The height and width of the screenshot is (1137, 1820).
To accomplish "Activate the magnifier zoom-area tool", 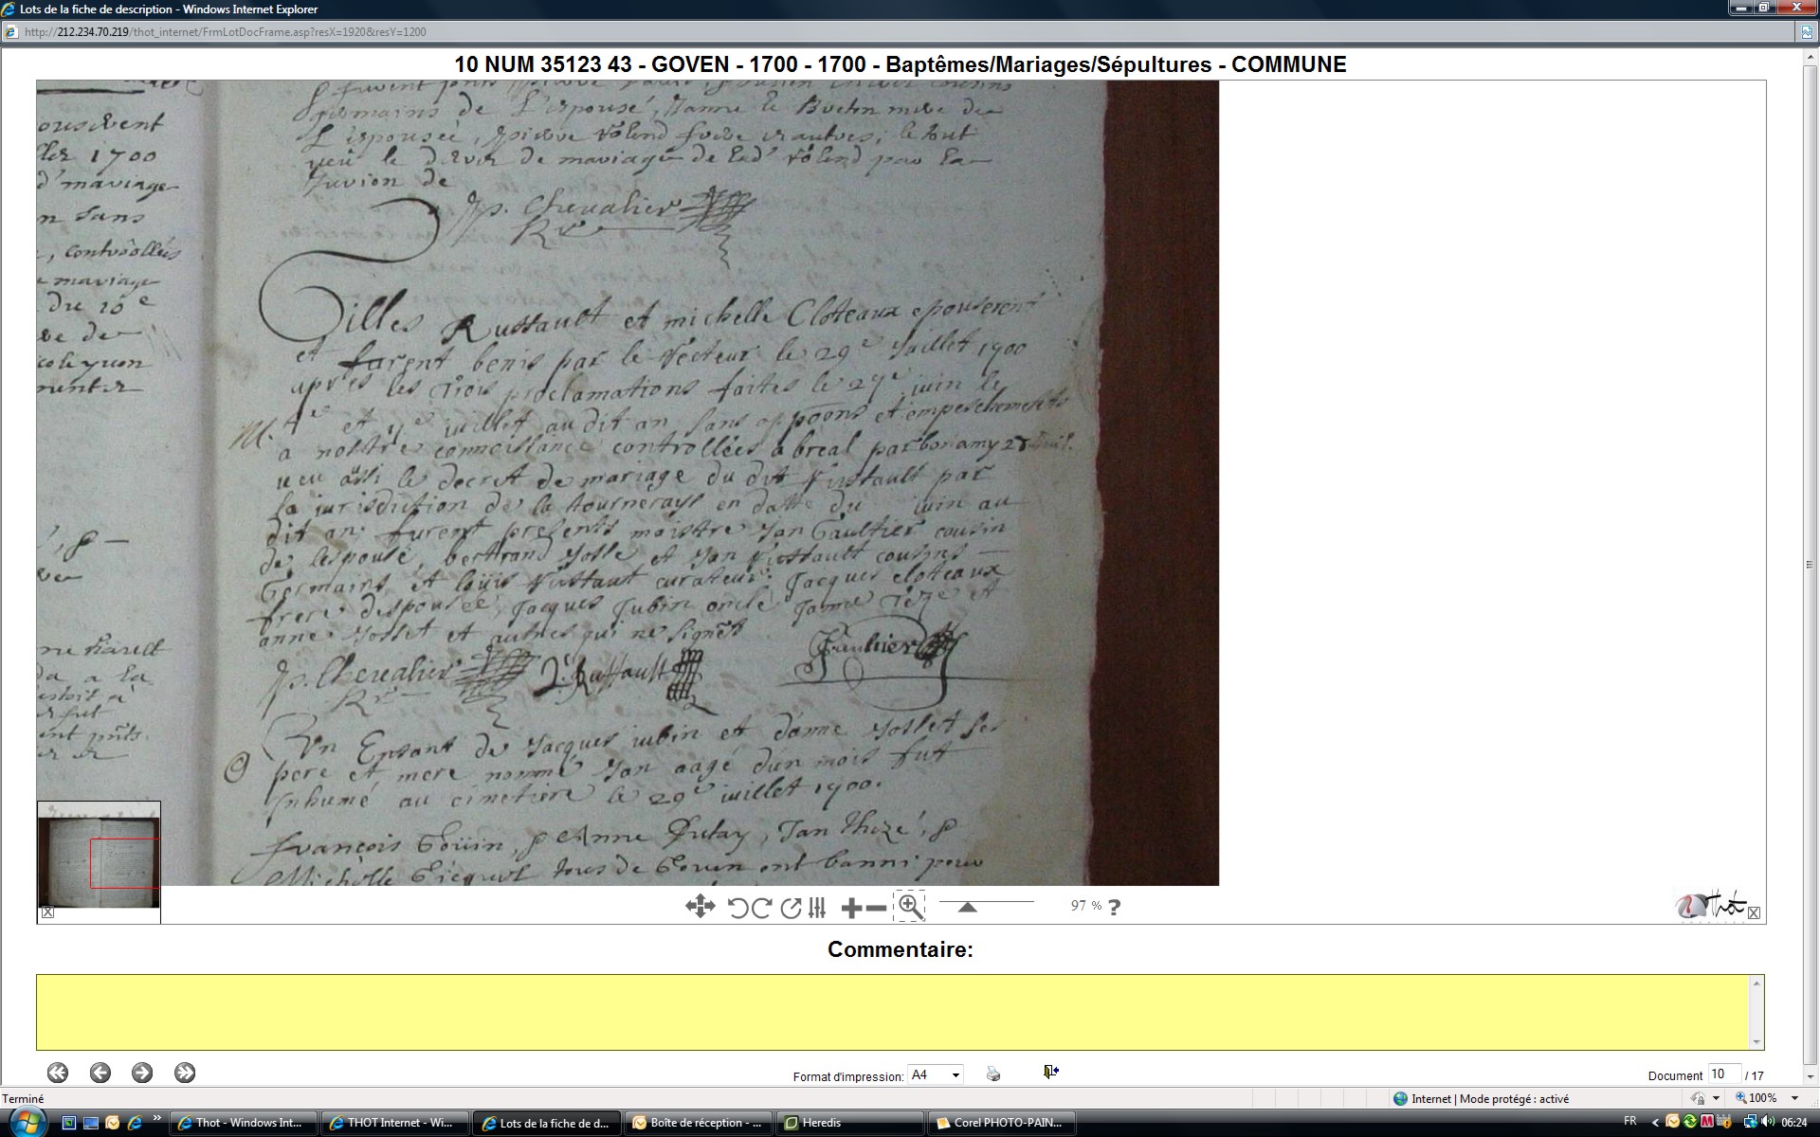I will click(x=909, y=906).
